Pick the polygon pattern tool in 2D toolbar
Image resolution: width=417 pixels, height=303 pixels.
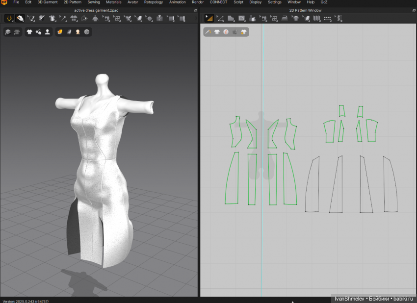pos(231,18)
